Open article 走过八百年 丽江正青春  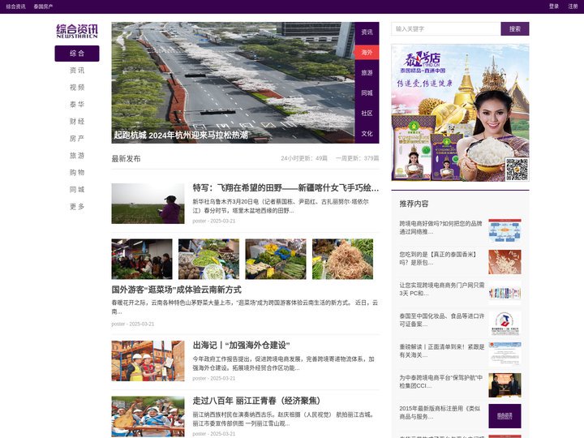(x=256, y=401)
